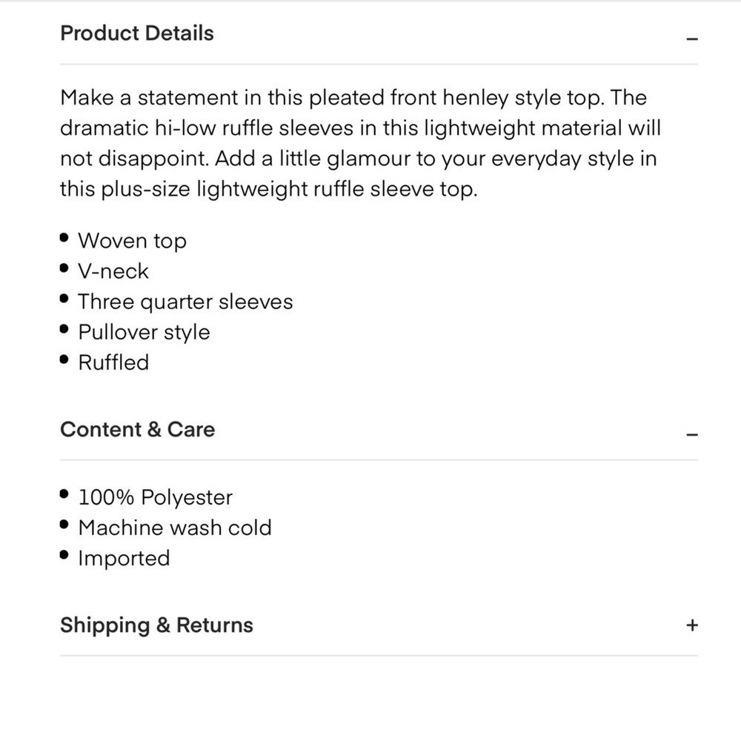Viewport: 741px width, 741px height.
Task: Select the 'Imported' bullet item
Action: [124, 558]
